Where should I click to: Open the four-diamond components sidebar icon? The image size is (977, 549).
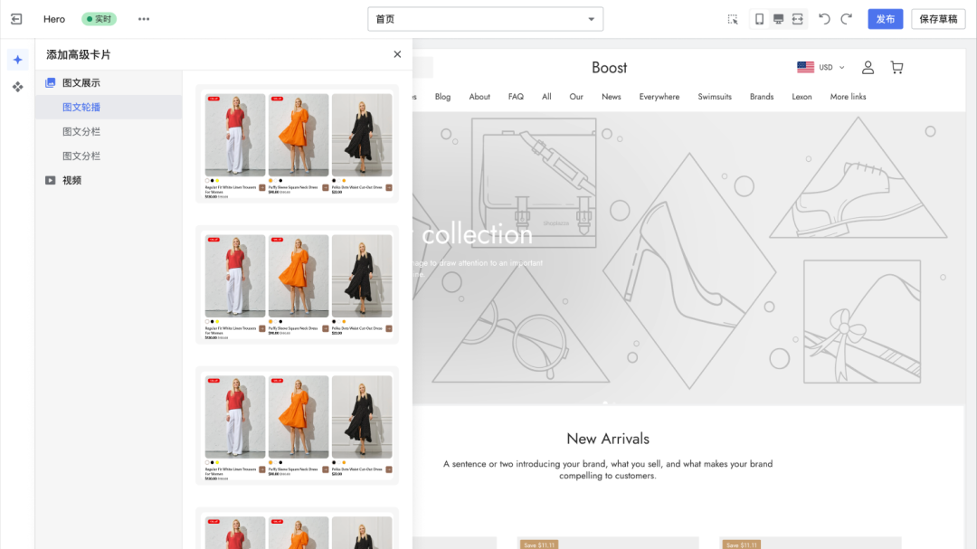[x=17, y=87]
